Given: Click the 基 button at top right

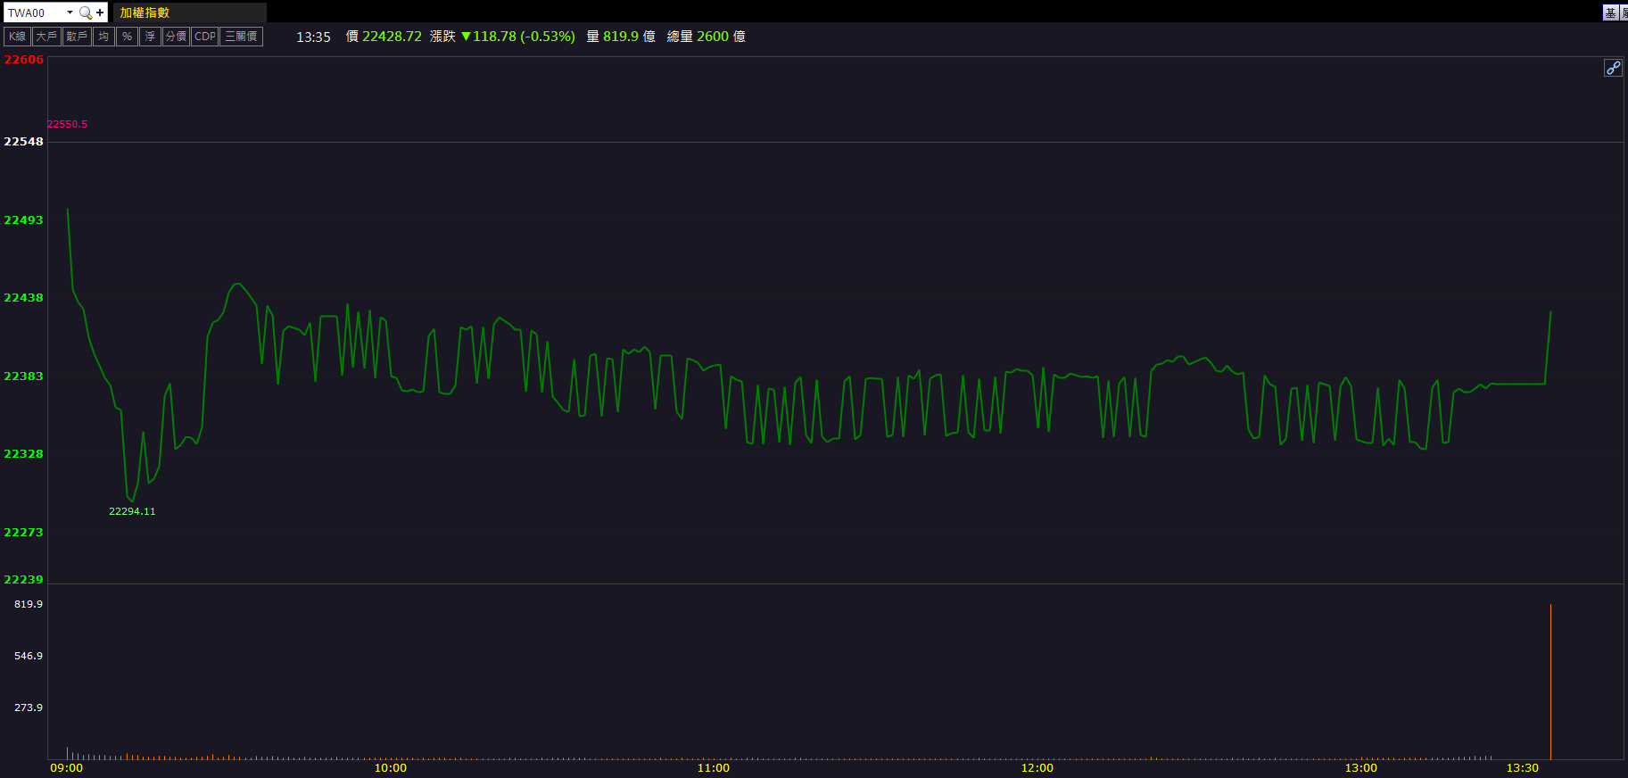Looking at the screenshot, I should [x=1610, y=12].
